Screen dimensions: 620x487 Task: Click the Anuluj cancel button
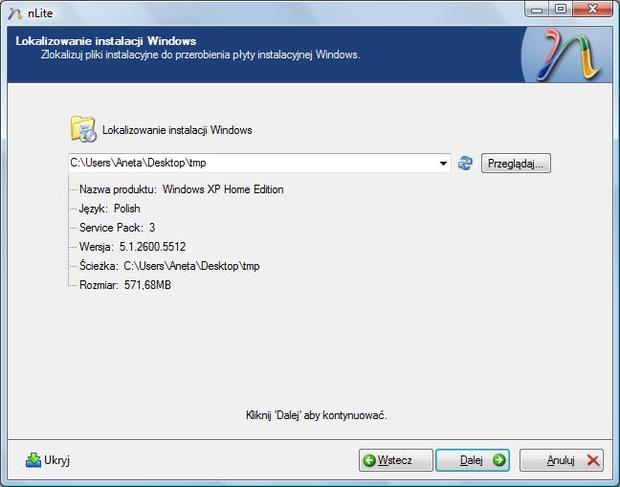pyautogui.click(x=562, y=460)
